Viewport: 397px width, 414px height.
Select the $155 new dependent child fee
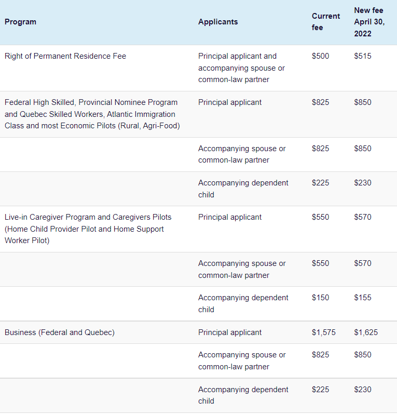pos(363,298)
